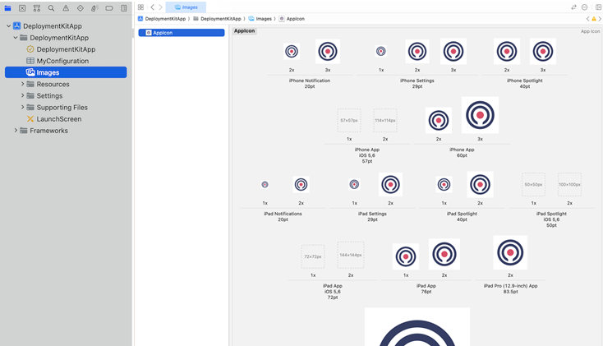The height and width of the screenshot is (346, 603).
Task: Open the Source Control navigator icon
Action: [22, 8]
